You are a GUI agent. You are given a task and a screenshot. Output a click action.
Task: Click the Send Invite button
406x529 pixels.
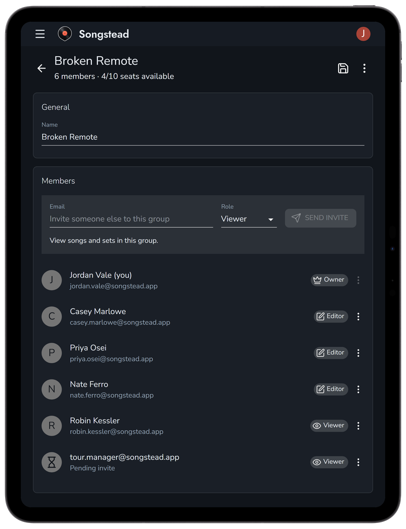pos(320,218)
